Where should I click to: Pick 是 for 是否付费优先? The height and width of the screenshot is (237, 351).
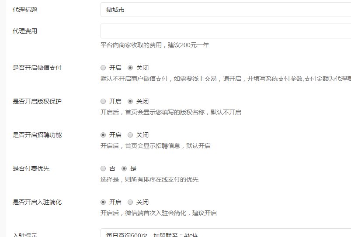(124, 168)
